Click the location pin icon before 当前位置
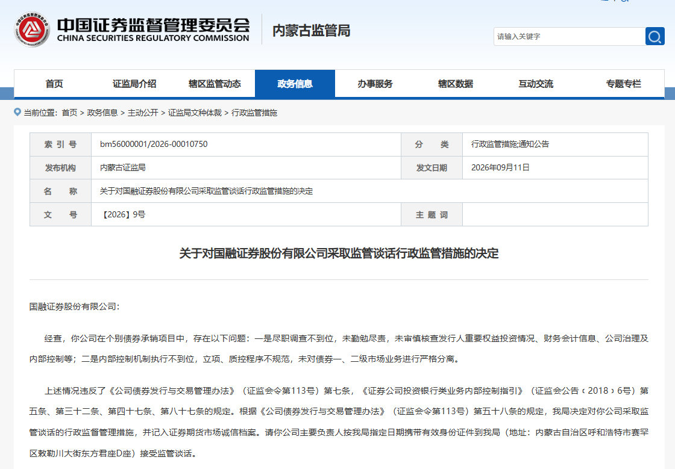Screen dimensions: 675x469 [x=17, y=112]
